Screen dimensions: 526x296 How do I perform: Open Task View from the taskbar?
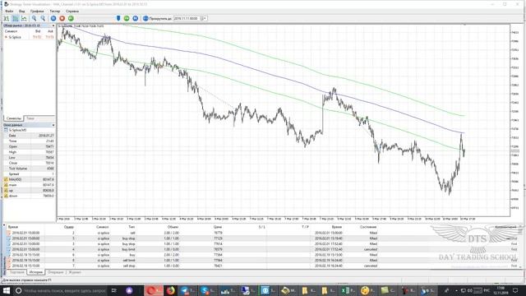pyautogui.click(x=114, y=290)
